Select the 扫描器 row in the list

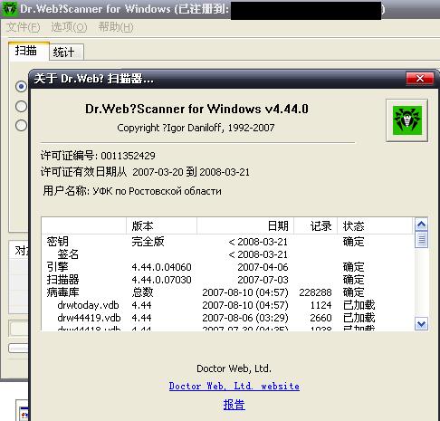[228, 280]
